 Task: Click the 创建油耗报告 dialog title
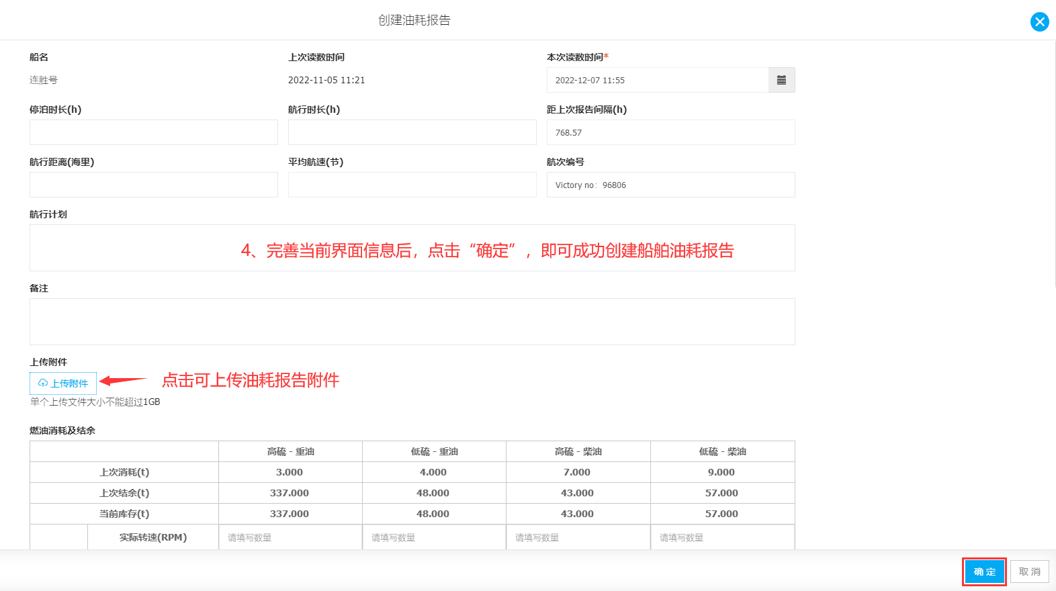coord(414,20)
